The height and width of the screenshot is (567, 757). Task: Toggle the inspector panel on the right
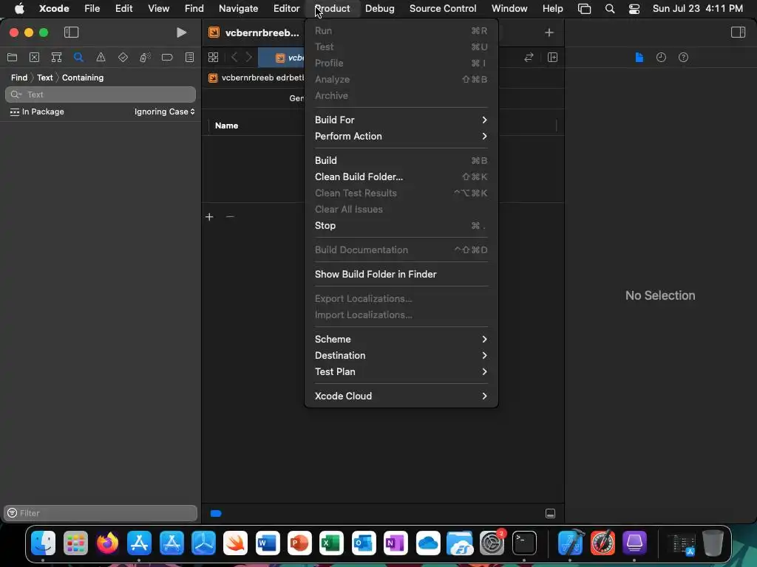[739, 32]
